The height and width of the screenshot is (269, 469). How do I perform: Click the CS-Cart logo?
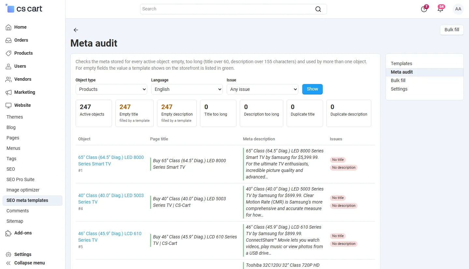24,9
